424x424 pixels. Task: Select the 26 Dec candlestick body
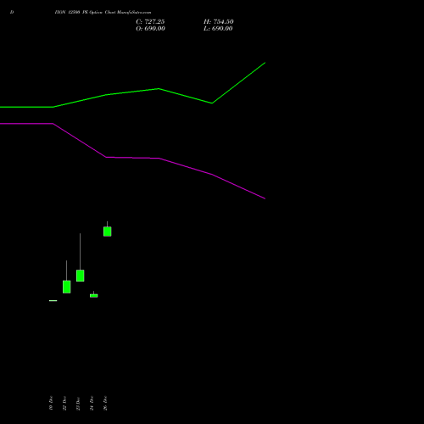click(108, 232)
